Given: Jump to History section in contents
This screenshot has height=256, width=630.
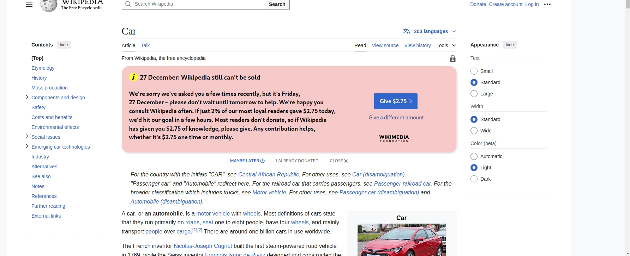Looking at the screenshot, I should click(39, 78).
